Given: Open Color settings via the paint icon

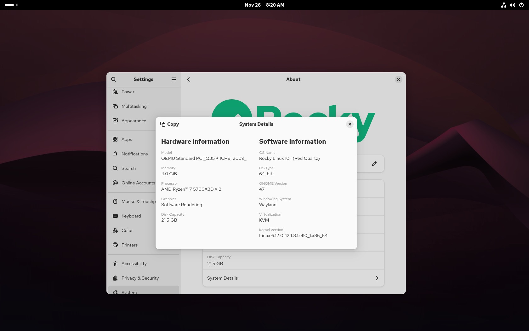Looking at the screenshot, I should click(x=115, y=230).
